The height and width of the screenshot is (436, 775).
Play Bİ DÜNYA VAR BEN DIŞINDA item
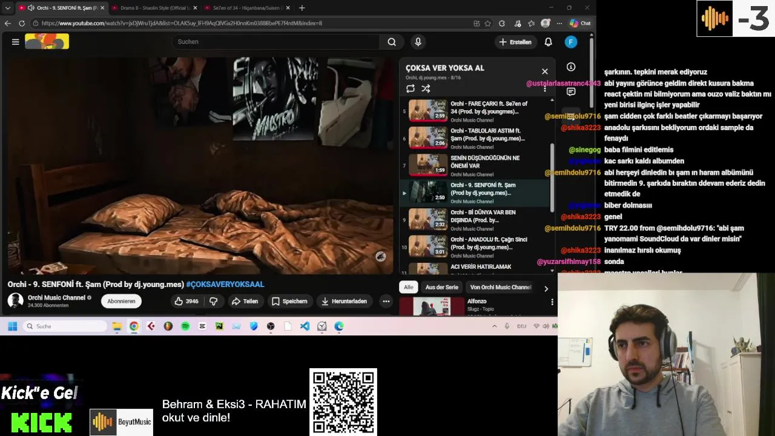(x=475, y=220)
